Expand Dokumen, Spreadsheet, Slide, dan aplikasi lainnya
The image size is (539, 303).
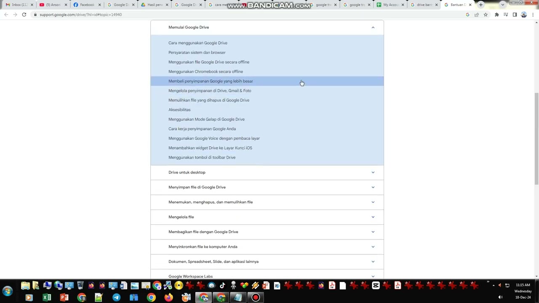click(267, 262)
